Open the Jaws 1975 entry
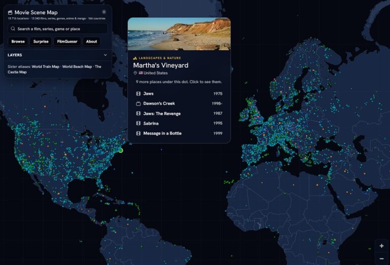Viewport: 390px width, 265px height. pos(179,94)
